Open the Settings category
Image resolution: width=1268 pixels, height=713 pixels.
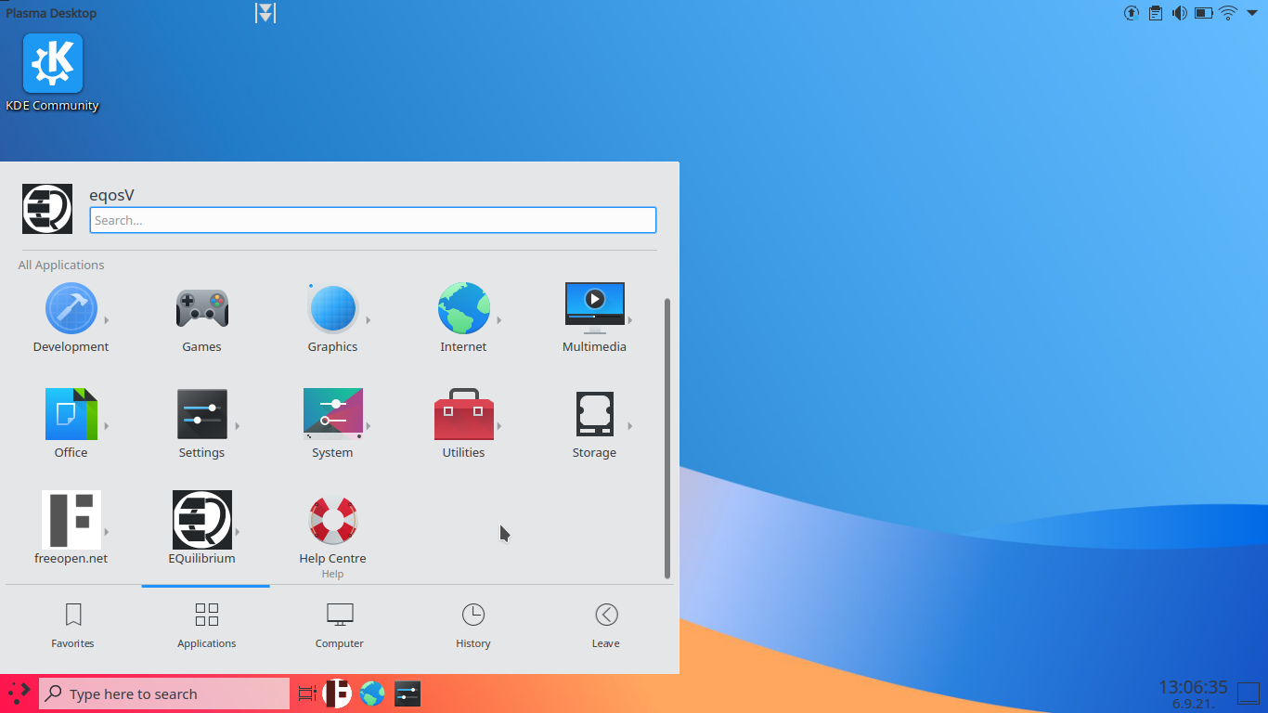(x=202, y=425)
